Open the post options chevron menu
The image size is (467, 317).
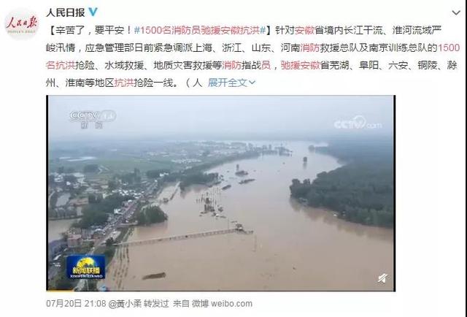[x=456, y=13]
